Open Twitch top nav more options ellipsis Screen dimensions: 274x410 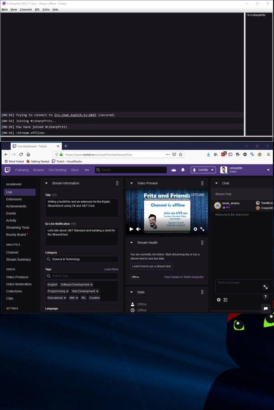[87, 170]
